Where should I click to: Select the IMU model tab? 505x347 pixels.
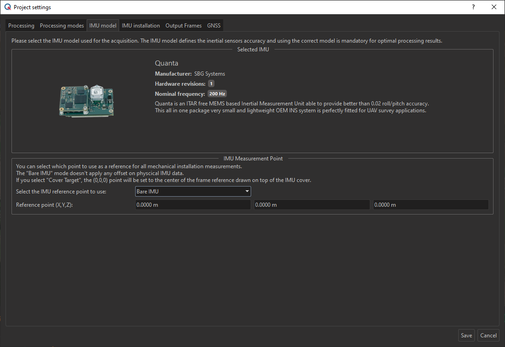pyautogui.click(x=103, y=26)
